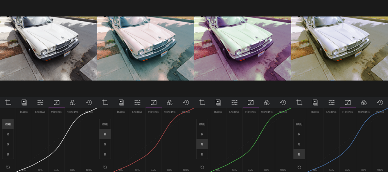Viewport: 388px width, 172px height.
Task: Open the color mixer circles icon in white curve panel
Action: [x=73, y=103]
